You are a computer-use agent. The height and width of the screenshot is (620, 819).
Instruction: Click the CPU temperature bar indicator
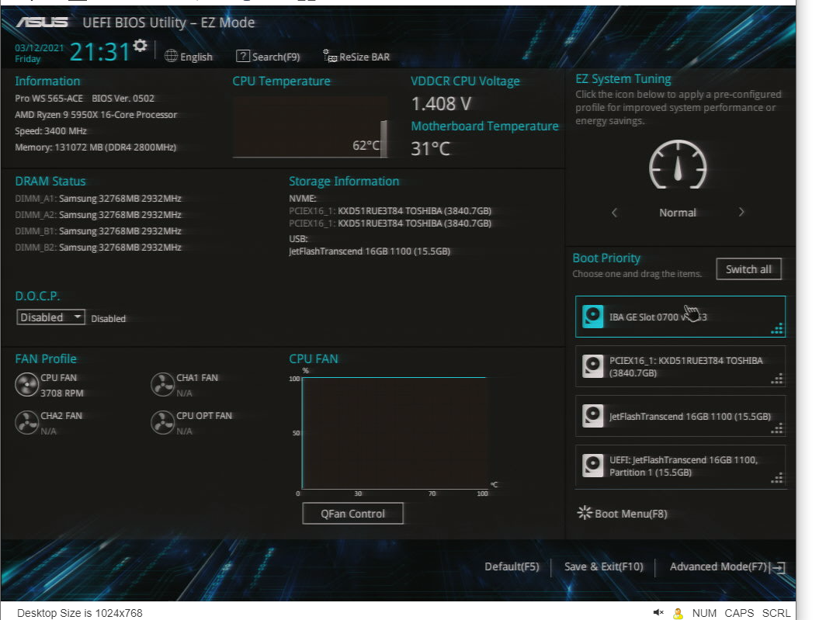coord(384,138)
